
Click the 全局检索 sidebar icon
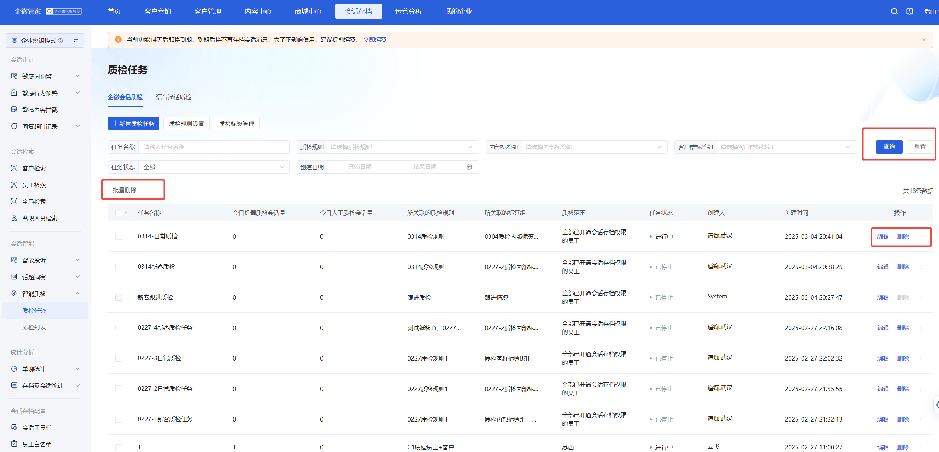14,201
